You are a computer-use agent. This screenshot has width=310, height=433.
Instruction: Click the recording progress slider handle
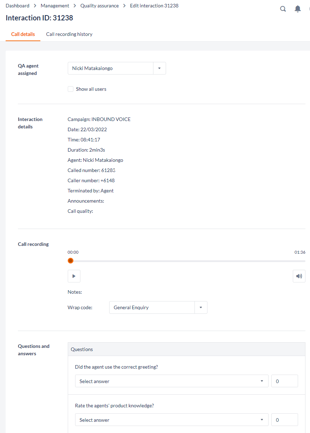71,261
